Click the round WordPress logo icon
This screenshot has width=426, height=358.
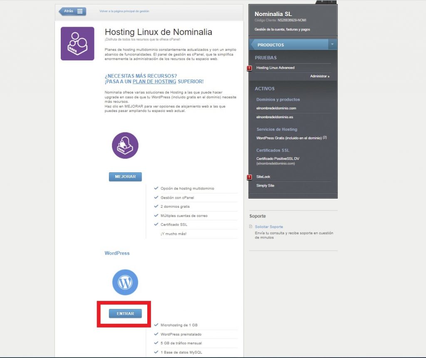(x=125, y=282)
